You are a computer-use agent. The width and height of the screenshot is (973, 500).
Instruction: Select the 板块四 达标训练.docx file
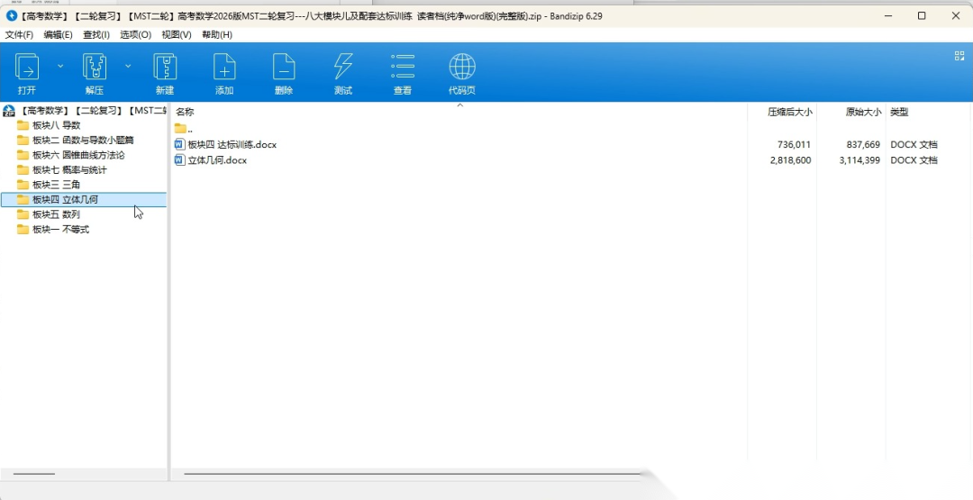tap(232, 144)
